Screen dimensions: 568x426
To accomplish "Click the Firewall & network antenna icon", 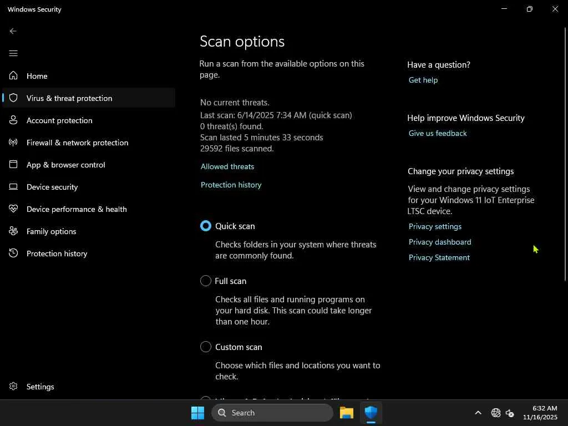I will [x=13, y=142].
